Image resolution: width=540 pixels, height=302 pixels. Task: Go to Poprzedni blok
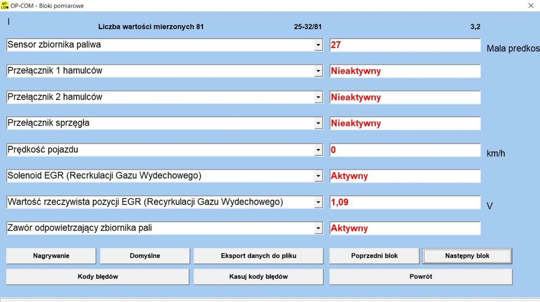(x=374, y=256)
